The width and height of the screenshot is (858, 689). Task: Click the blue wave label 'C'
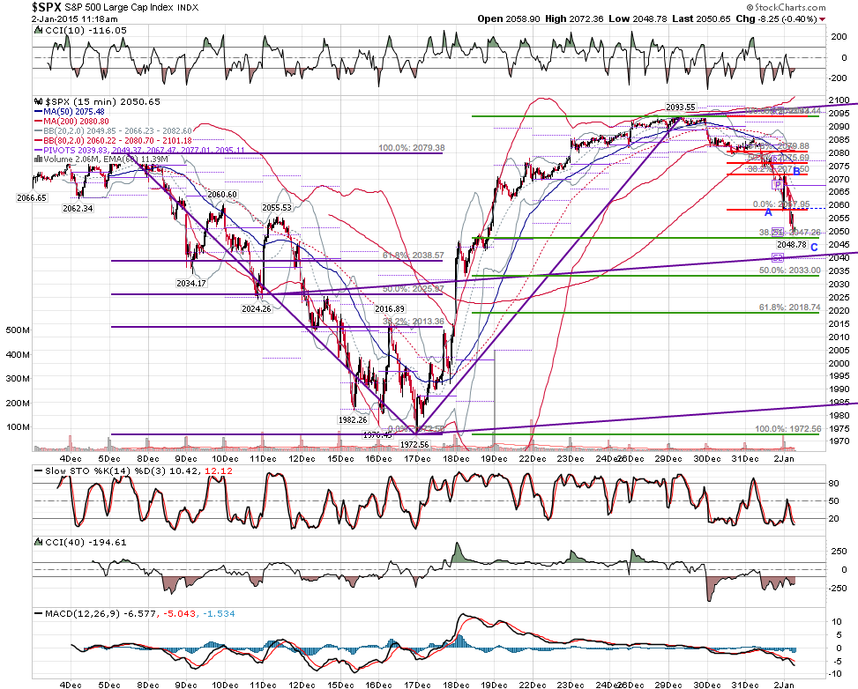click(814, 248)
